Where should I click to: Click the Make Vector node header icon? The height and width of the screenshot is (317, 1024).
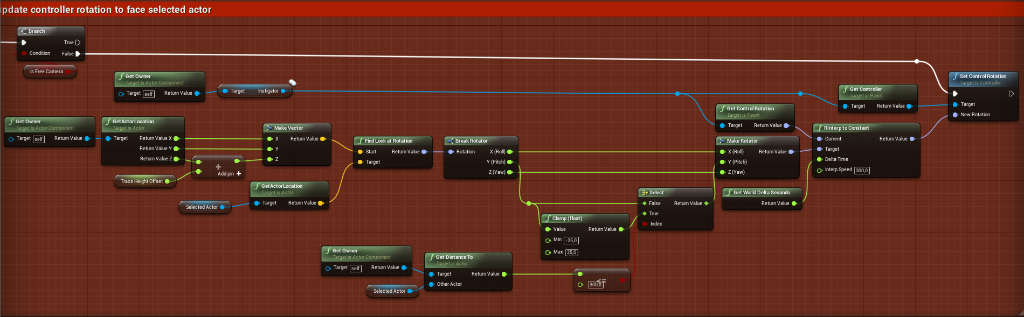[269, 128]
